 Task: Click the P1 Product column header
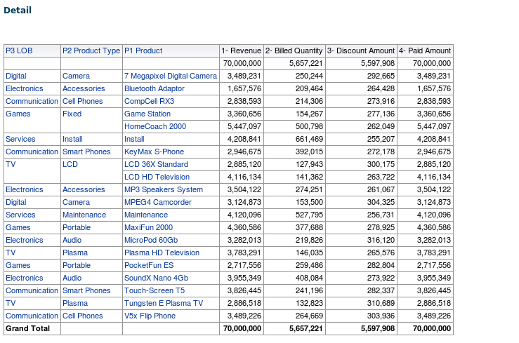(x=143, y=51)
